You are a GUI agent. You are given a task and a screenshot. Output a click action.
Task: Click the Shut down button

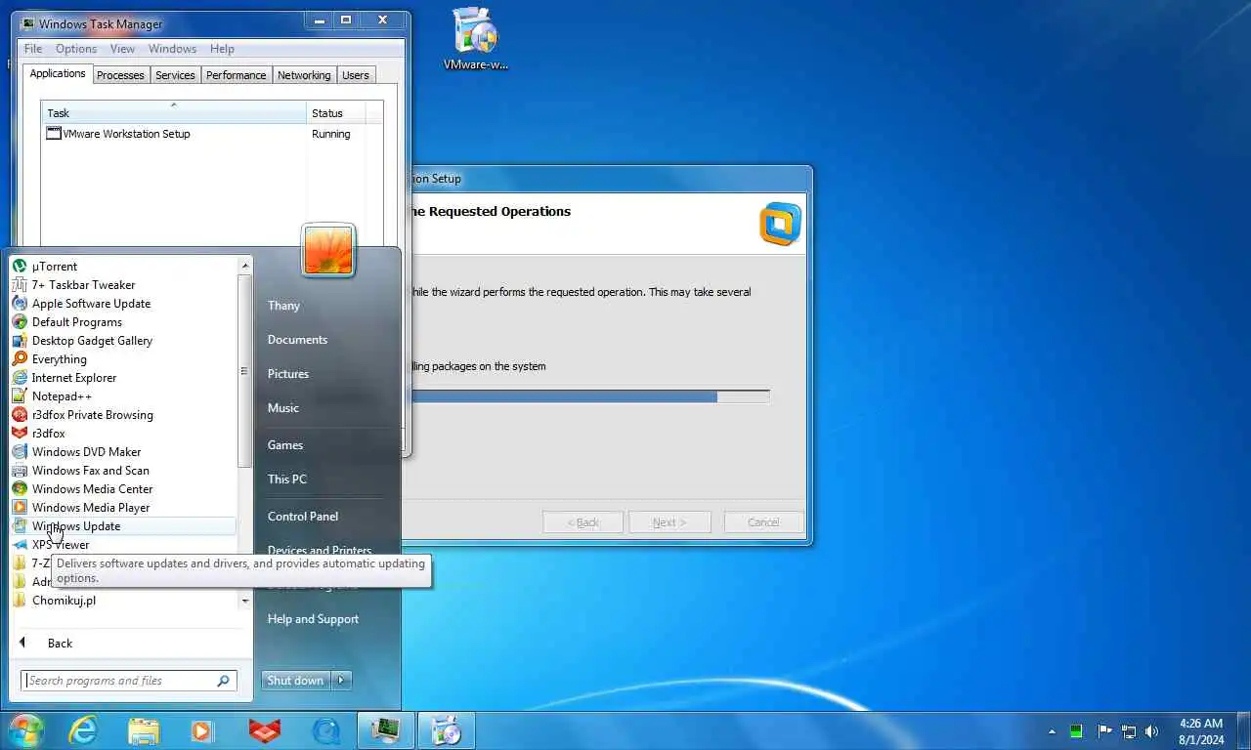click(x=296, y=681)
